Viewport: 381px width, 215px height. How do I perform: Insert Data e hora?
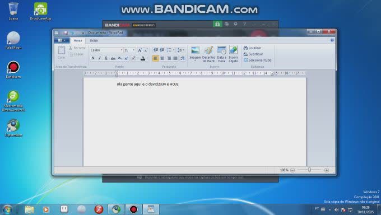(222, 54)
